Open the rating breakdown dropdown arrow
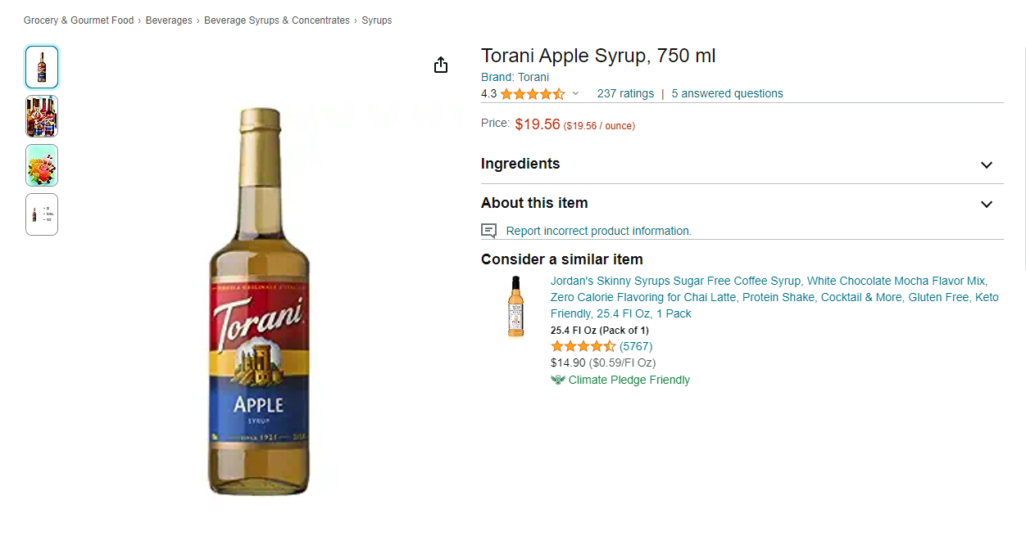 coord(575,93)
